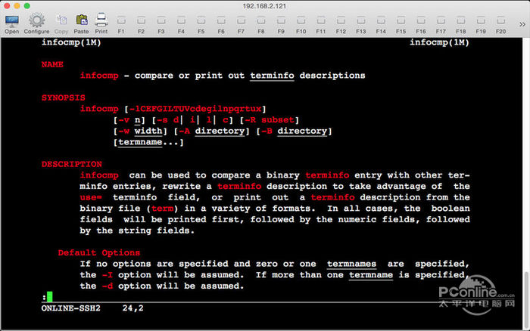Viewport: 530px width, 331px height.
Task: Expand the toolbar overflow chevron
Action: click(522, 24)
